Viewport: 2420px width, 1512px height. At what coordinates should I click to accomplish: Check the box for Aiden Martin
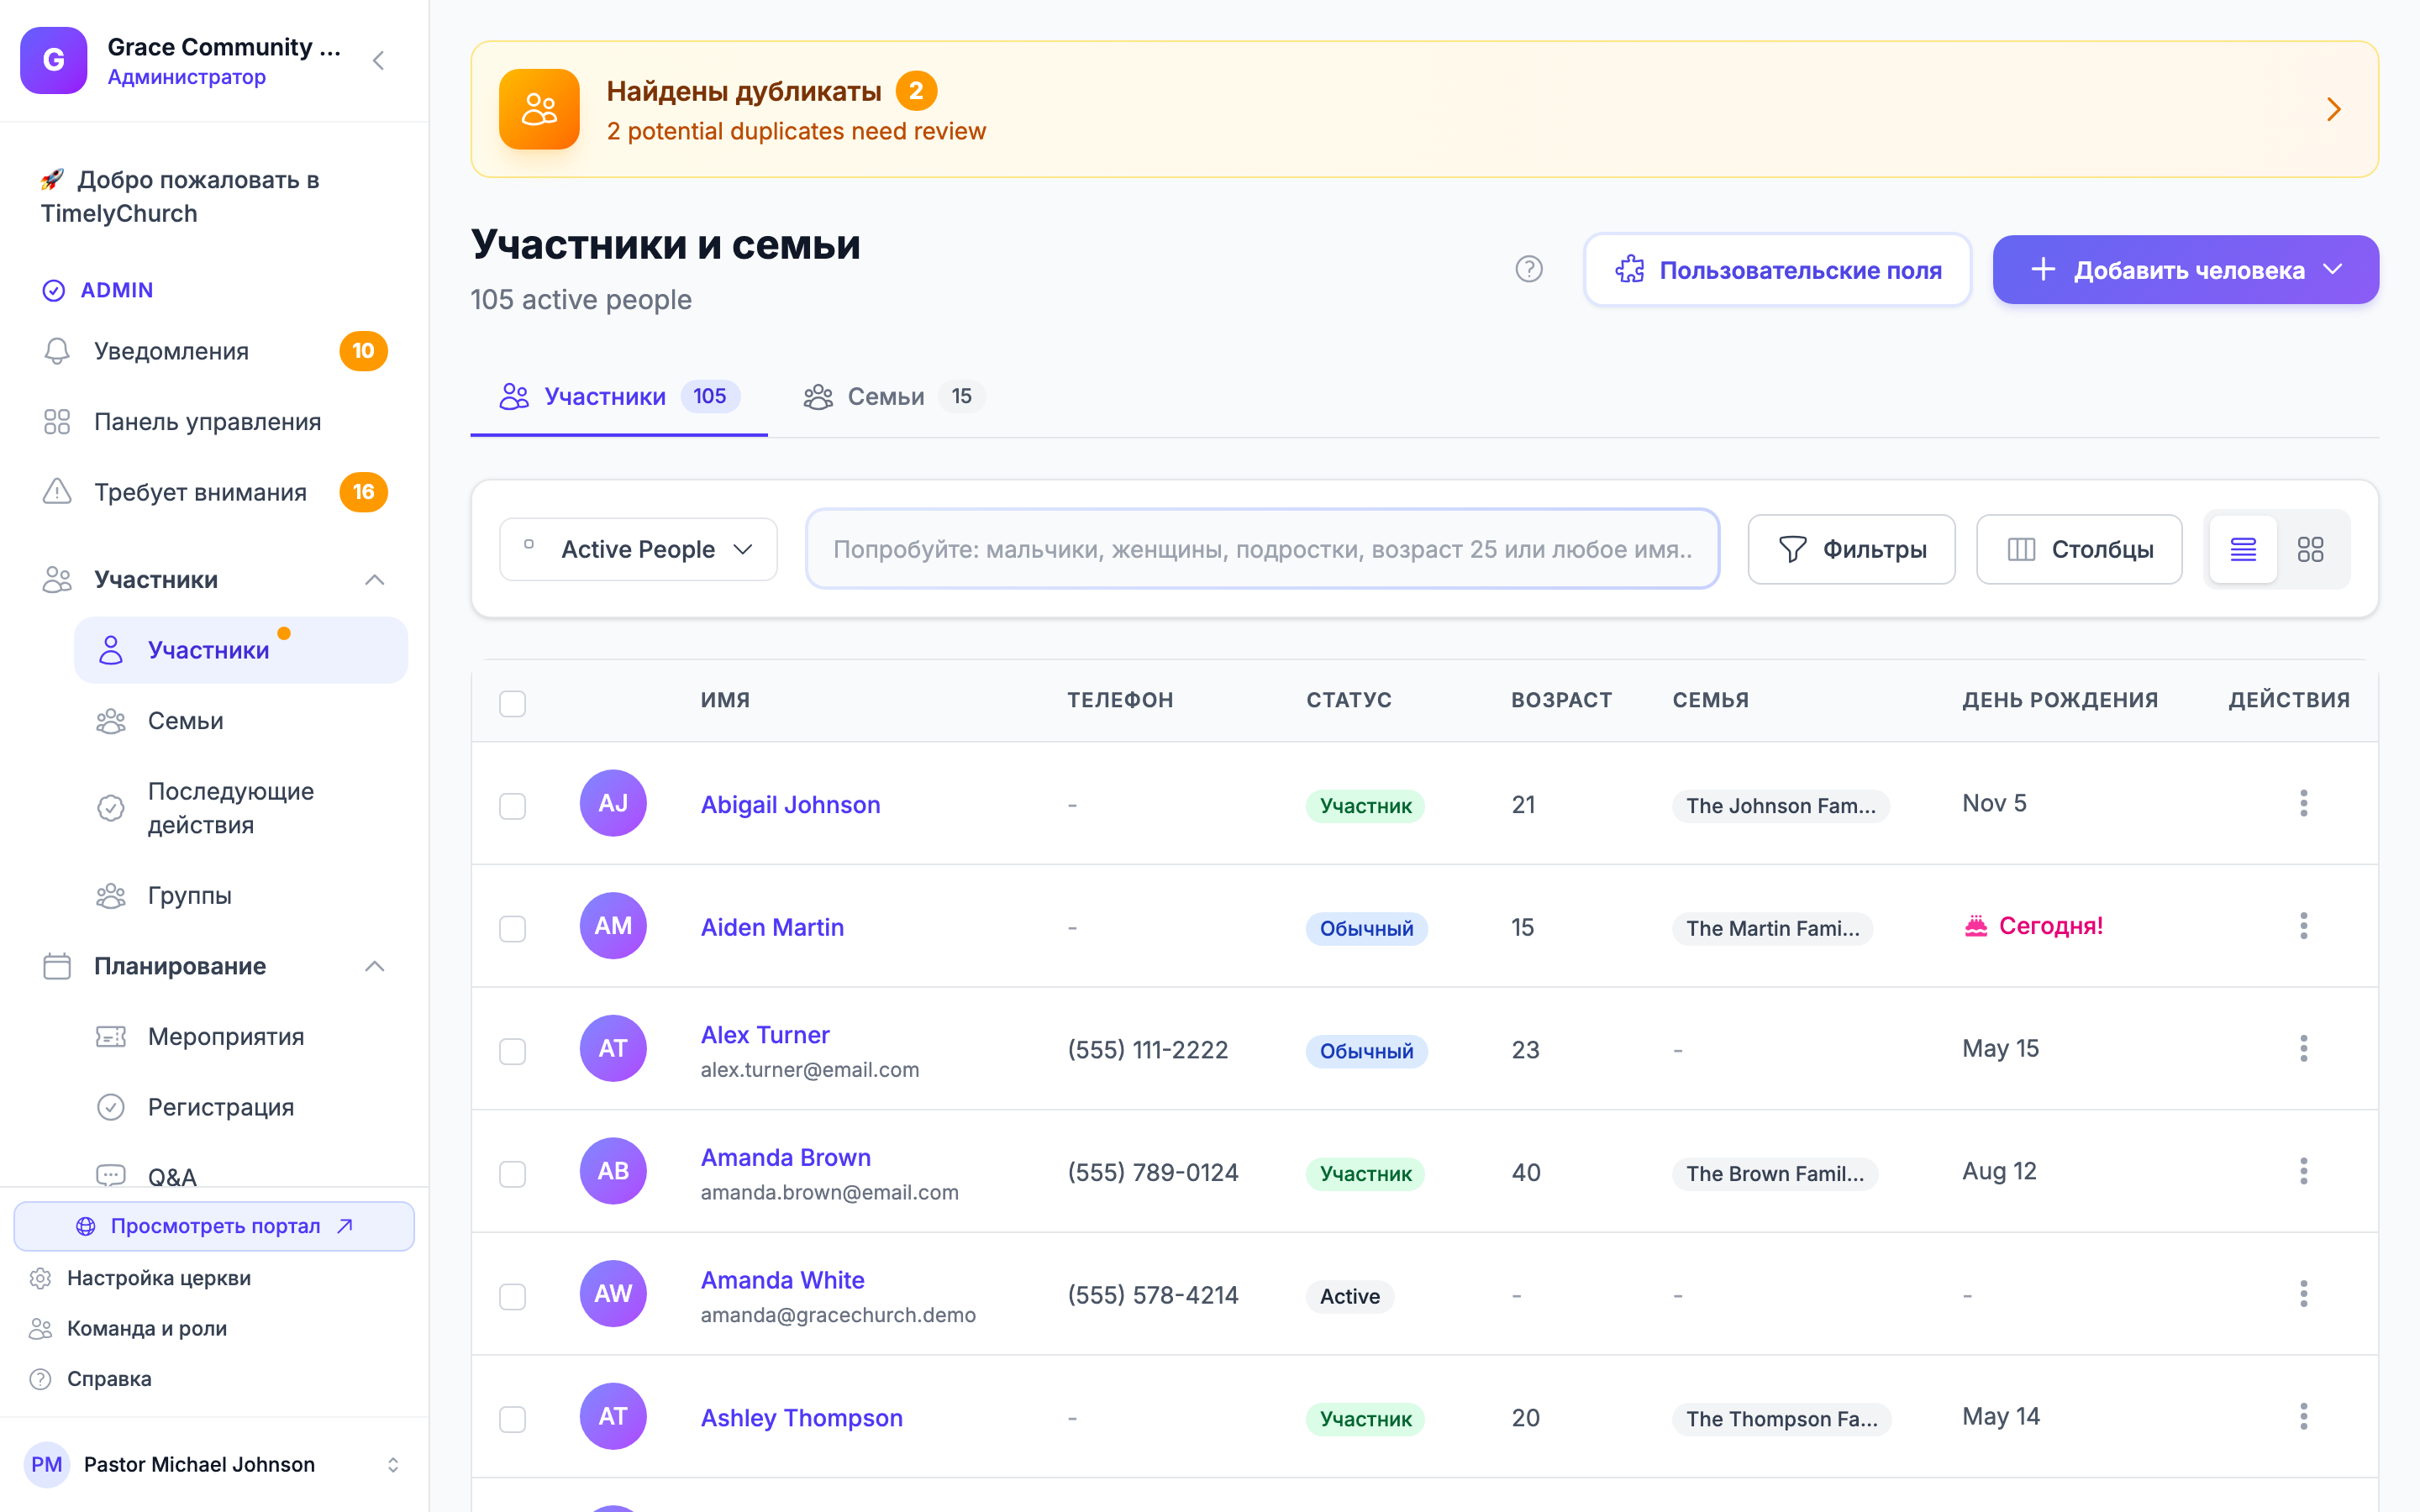pyautogui.click(x=513, y=929)
